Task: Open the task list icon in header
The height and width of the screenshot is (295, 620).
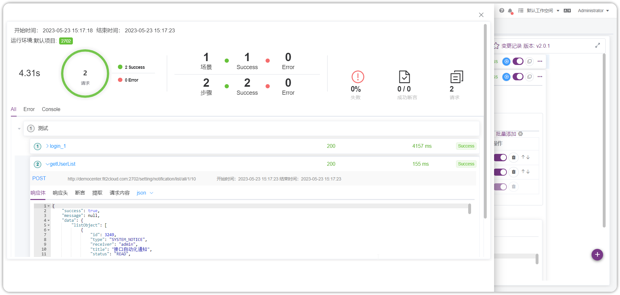Action: pos(521,11)
